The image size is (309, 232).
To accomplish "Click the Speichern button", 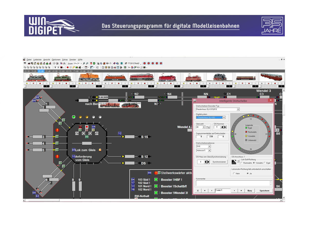I will [x=264, y=190].
